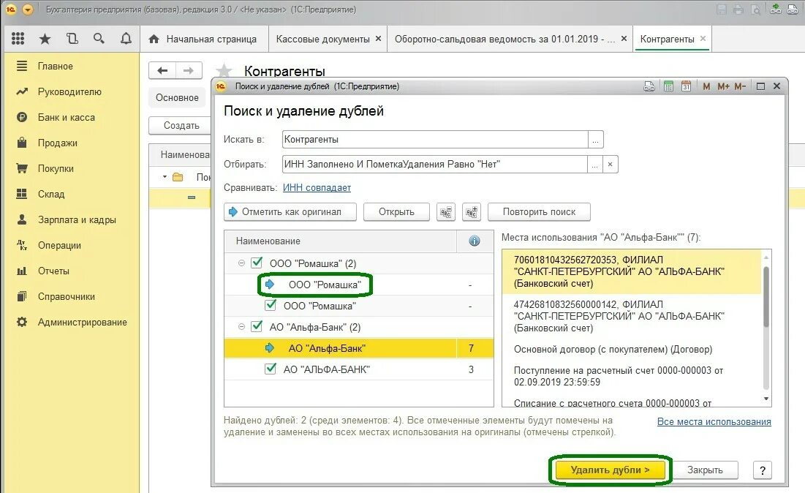
Task: Add Контрагенты to favorites star
Action: pos(224,71)
